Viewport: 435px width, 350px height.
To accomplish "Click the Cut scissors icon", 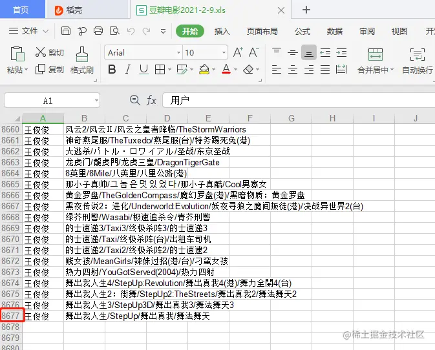I will pyautogui.click(x=41, y=52).
